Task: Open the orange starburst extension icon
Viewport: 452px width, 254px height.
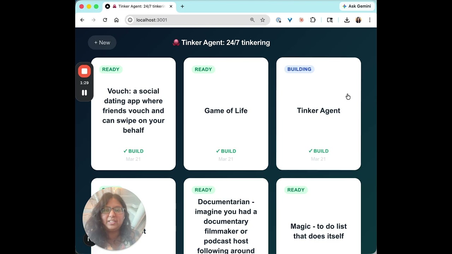Action: [301, 20]
